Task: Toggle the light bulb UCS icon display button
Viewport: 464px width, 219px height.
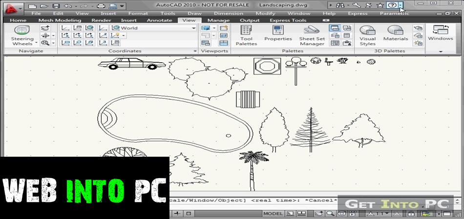Action: pyautogui.click(x=115, y=36)
